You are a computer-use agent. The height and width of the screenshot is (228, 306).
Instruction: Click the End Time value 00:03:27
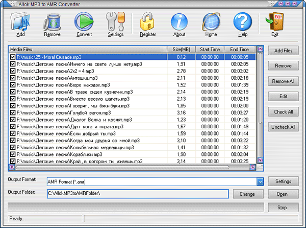click(x=240, y=113)
